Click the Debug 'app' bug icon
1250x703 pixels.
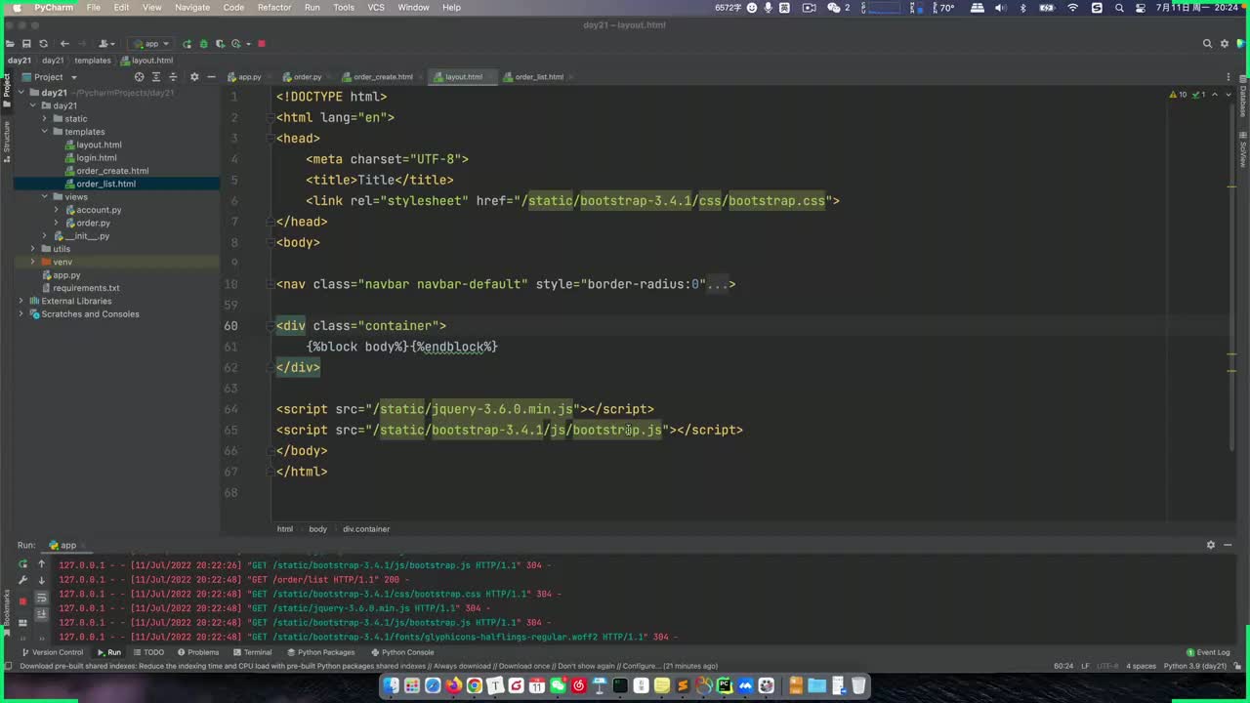(x=203, y=44)
